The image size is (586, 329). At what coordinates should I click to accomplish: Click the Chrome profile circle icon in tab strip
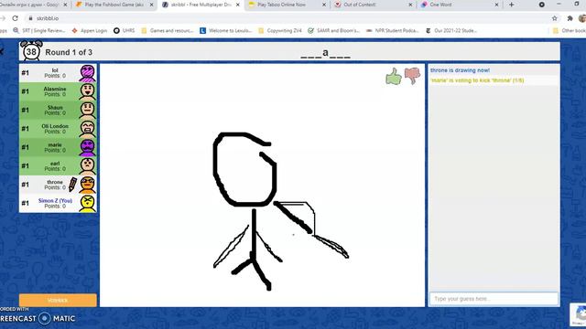coord(541,5)
